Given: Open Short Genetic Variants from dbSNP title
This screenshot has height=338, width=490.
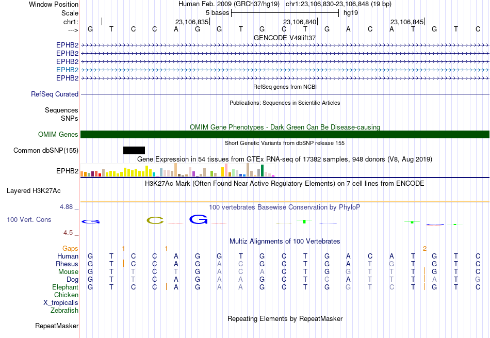Looking at the screenshot, I should click(285, 143).
